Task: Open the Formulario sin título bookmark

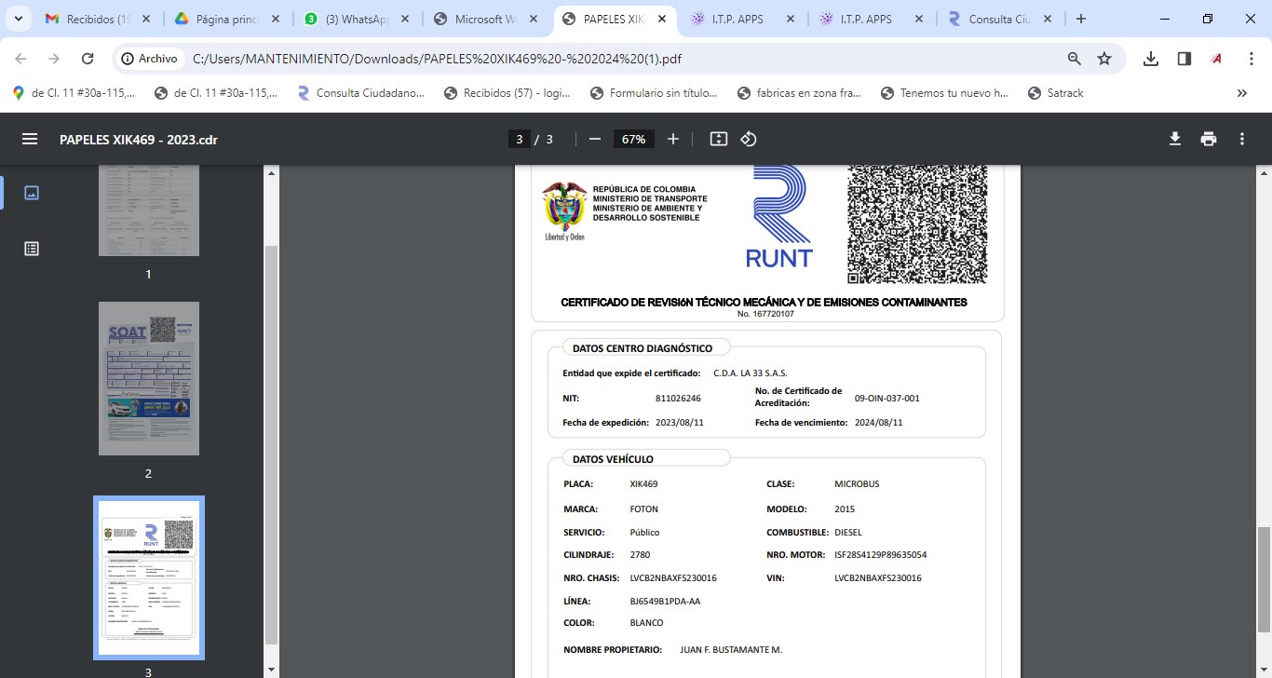Action: [x=655, y=93]
